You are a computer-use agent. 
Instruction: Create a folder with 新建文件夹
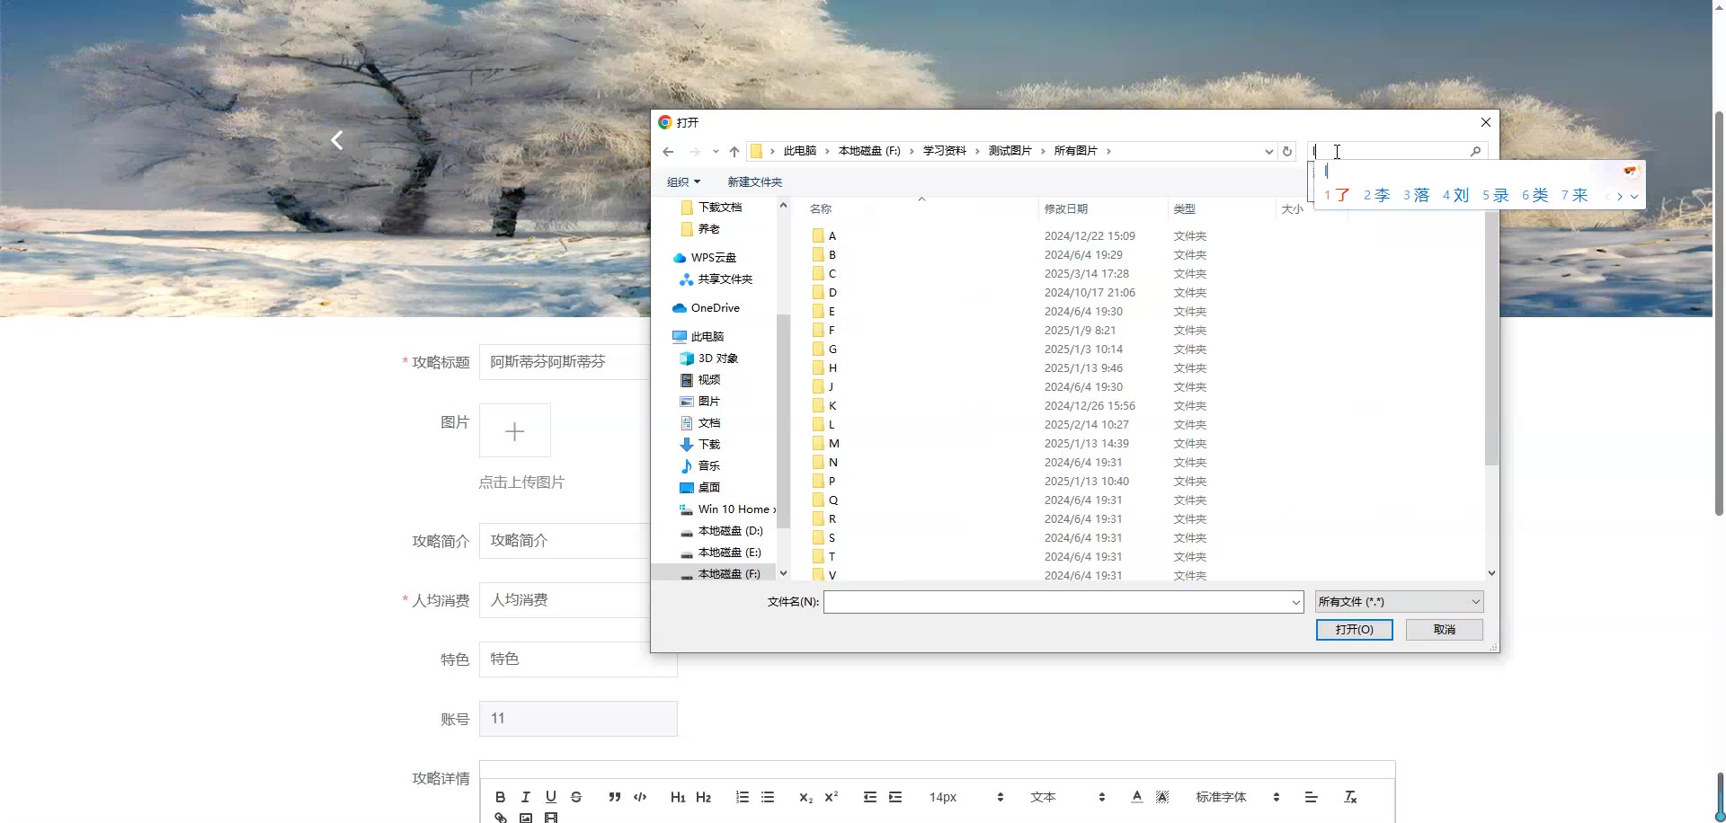[754, 182]
